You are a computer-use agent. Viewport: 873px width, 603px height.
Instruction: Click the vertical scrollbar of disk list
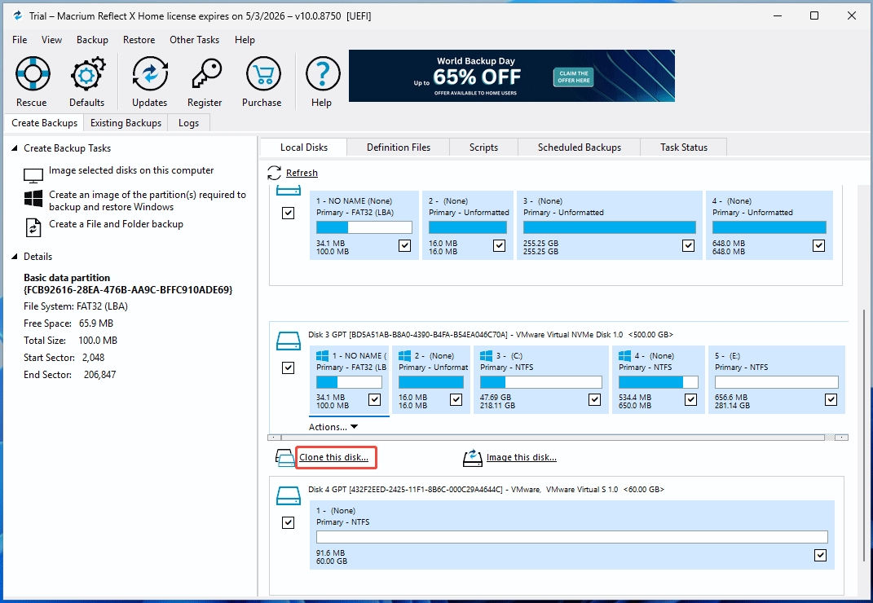(863, 434)
